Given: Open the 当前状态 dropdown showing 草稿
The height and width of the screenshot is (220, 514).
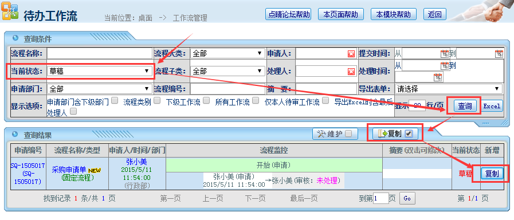Looking at the screenshot, I should click(x=100, y=71).
